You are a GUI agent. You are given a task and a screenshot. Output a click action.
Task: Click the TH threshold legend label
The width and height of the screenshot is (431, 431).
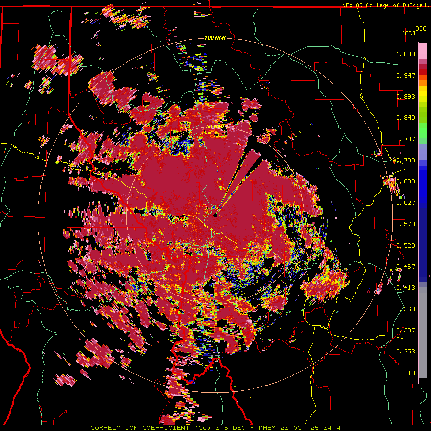coord(411,373)
